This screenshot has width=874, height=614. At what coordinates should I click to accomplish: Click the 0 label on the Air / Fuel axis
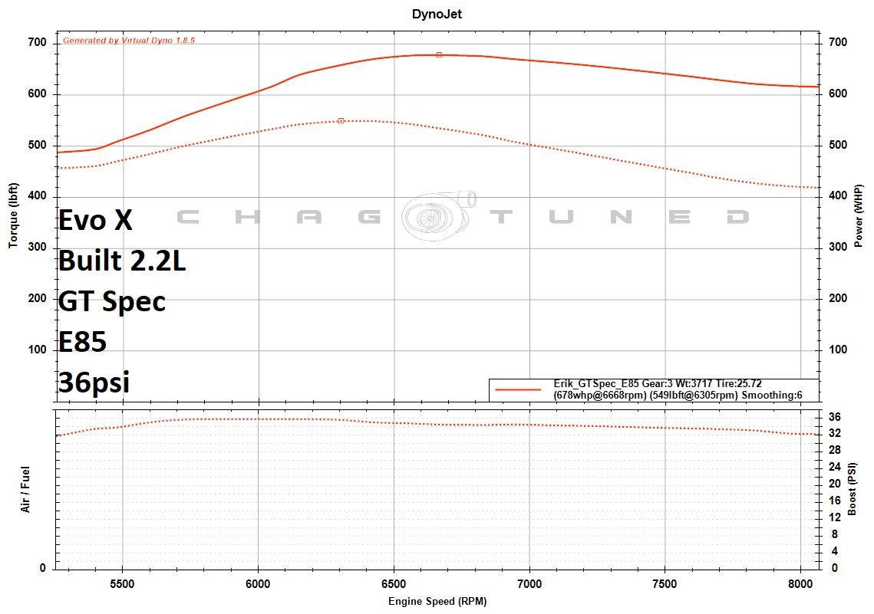coord(43,568)
